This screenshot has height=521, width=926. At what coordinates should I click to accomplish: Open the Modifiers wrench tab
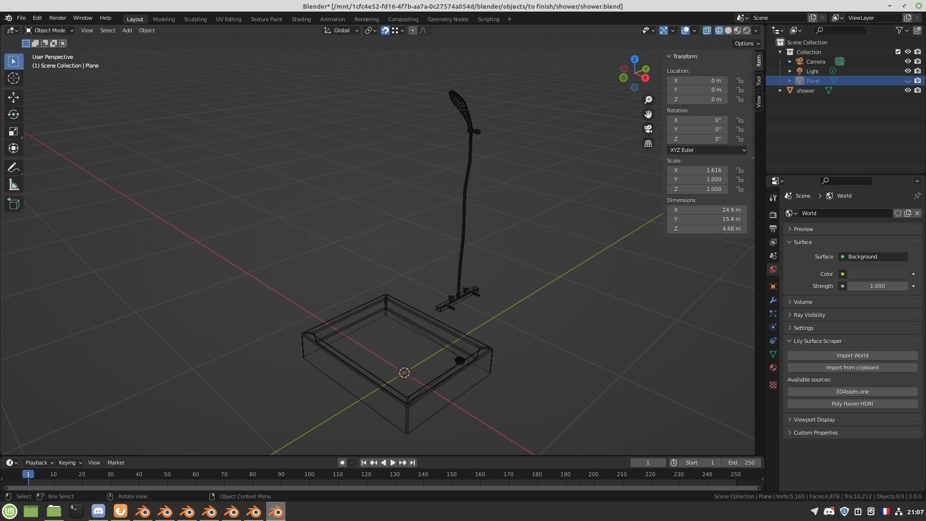[x=773, y=300]
